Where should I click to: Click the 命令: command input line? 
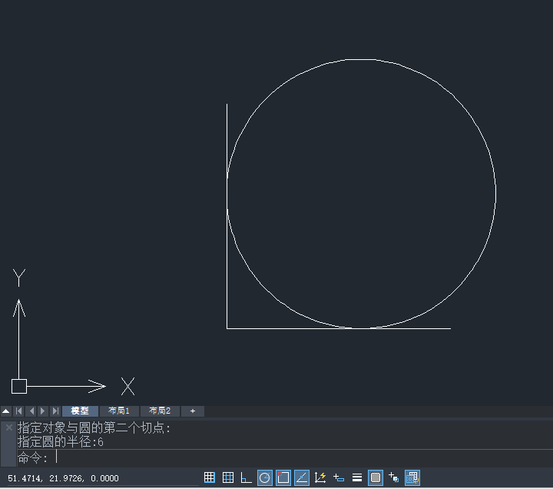pyautogui.click(x=285, y=458)
